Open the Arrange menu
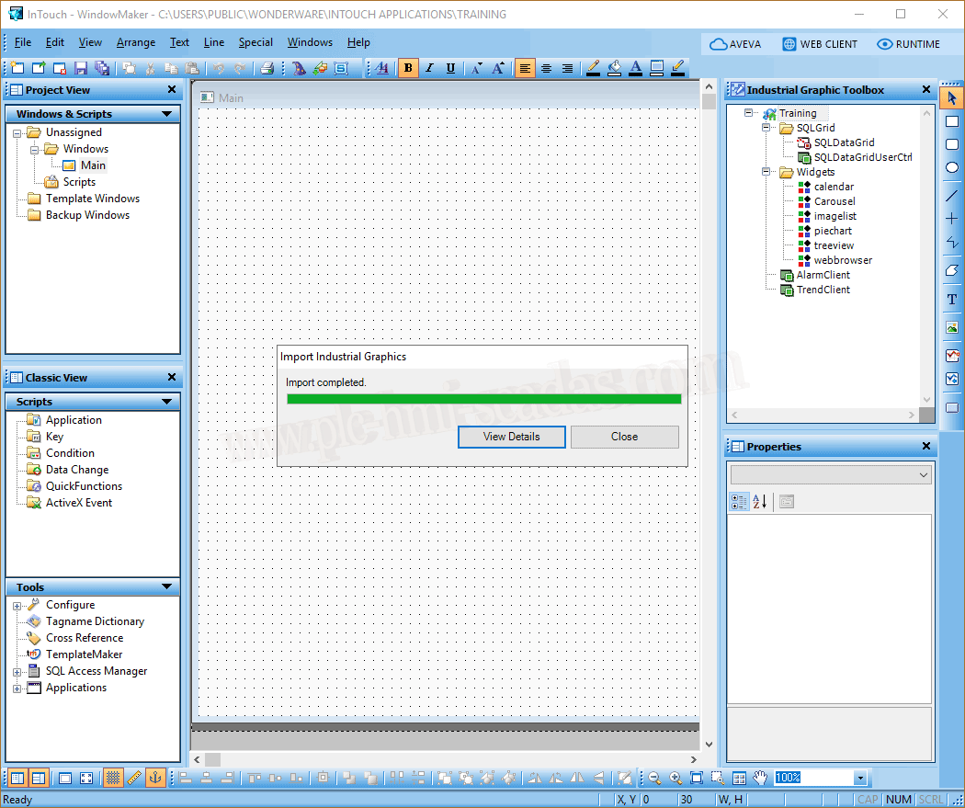965x808 pixels. coord(135,42)
